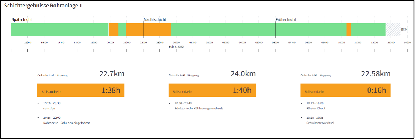Click the 1:38h Stillstandzeit orange box
Viewport: 416px width, 139px height.
click(x=81, y=90)
